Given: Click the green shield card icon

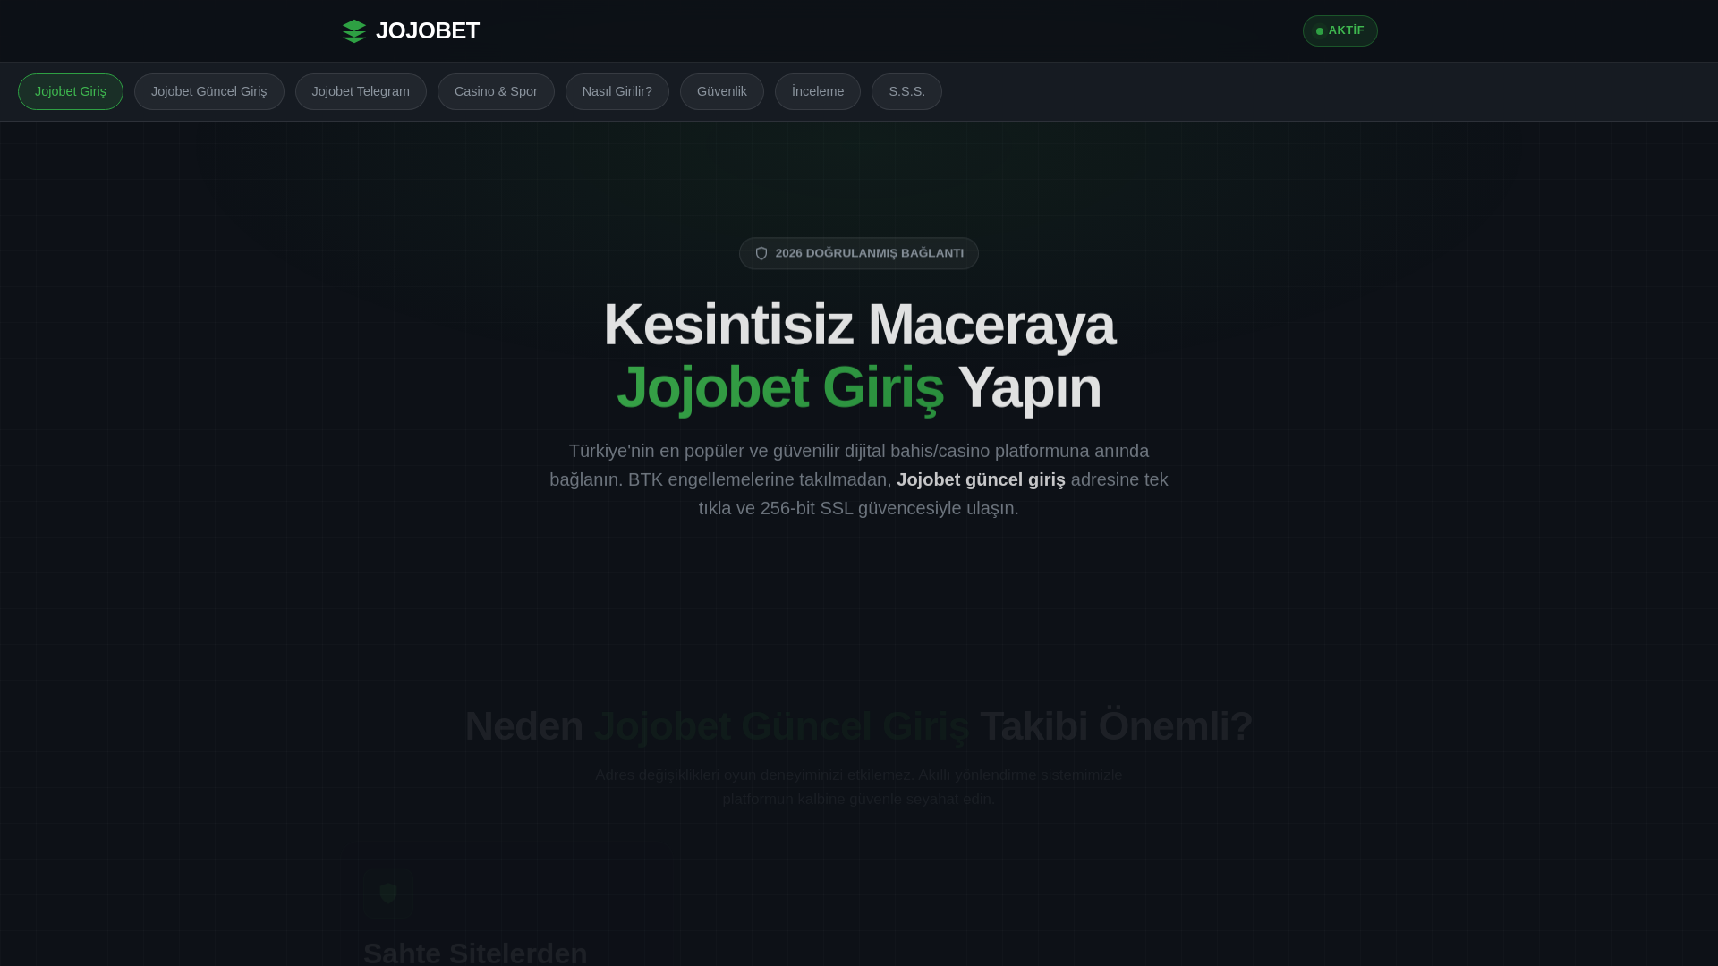Looking at the screenshot, I should [x=388, y=894].
